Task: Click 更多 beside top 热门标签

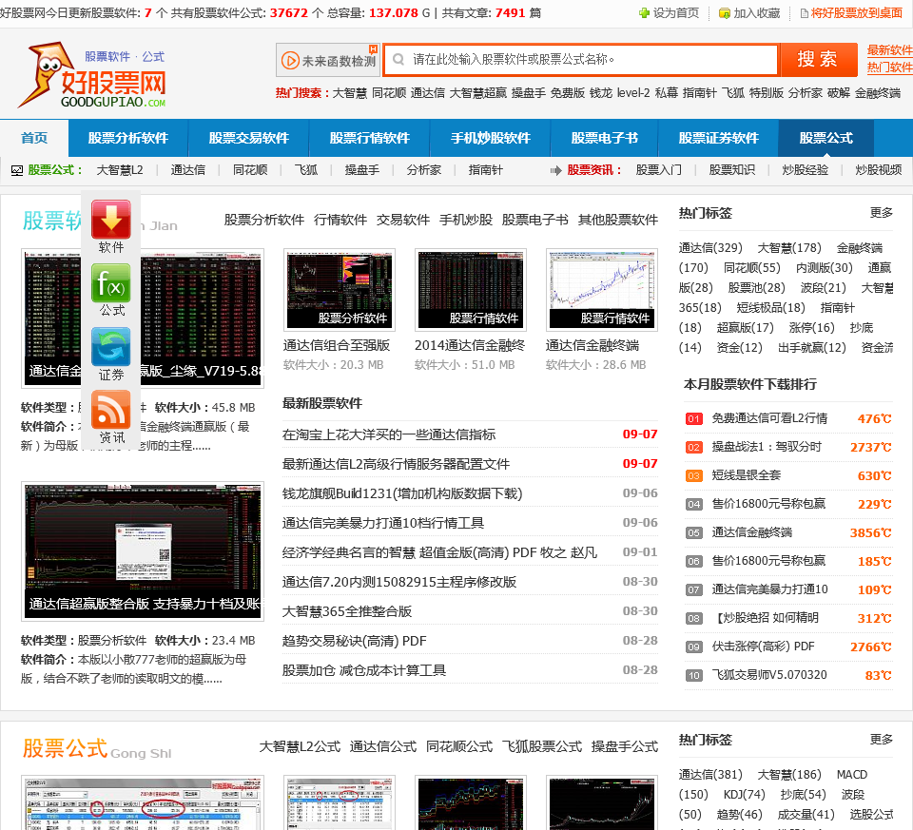Action: pos(881,213)
